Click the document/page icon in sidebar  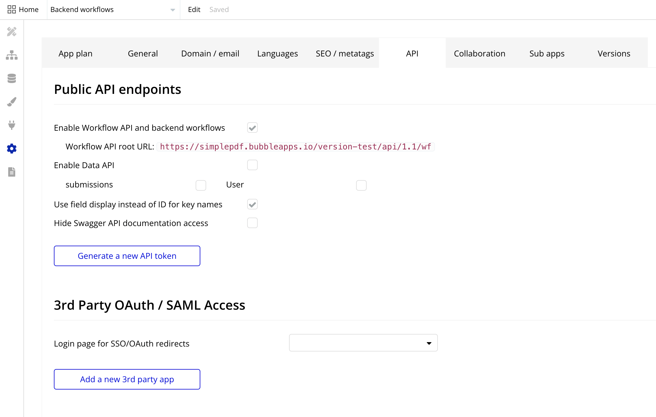tap(12, 172)
